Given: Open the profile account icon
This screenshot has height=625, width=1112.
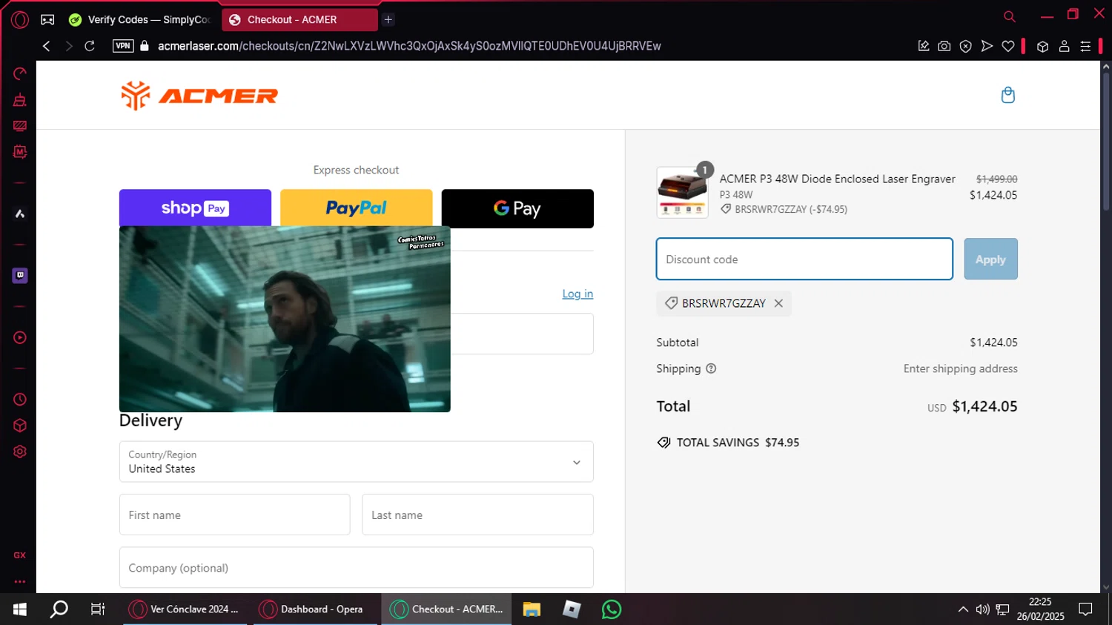Looking at the screenshot, I should click(x=1064, y=46).
